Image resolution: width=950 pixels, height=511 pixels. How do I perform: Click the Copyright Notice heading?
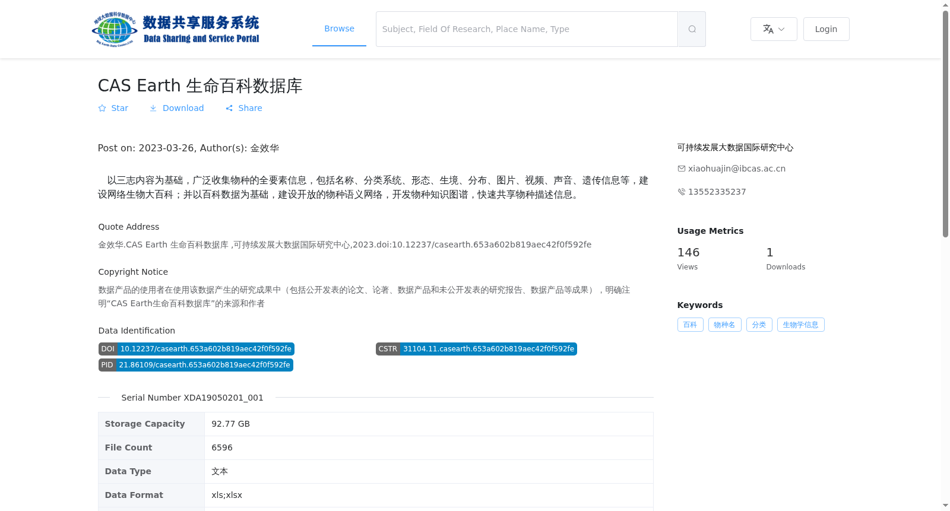133,272
